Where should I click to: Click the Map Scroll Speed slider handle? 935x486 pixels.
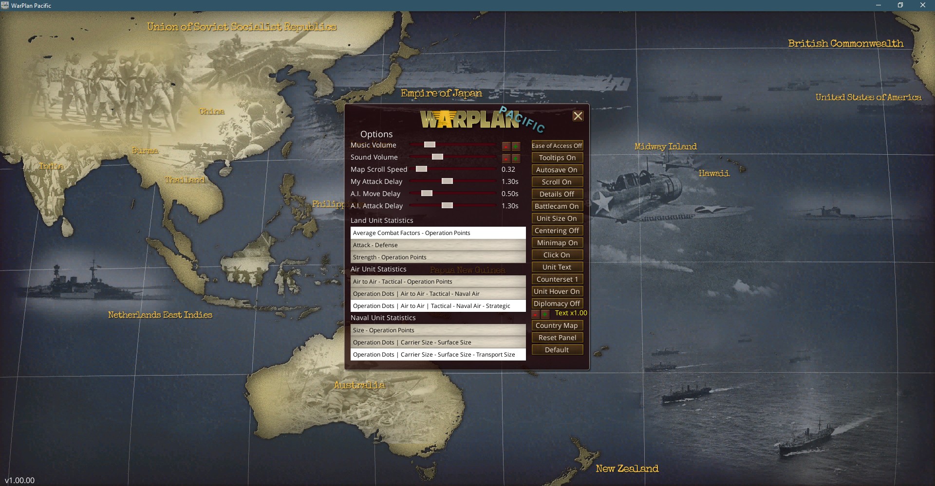[x=421, y=169]
